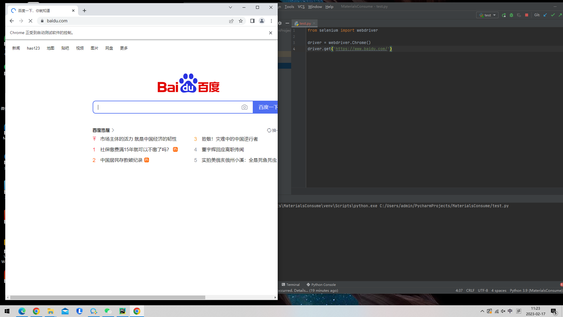Open the hao123 link
Image resolution: width=563 pixels, height=317 pixels.
[33, 48]
